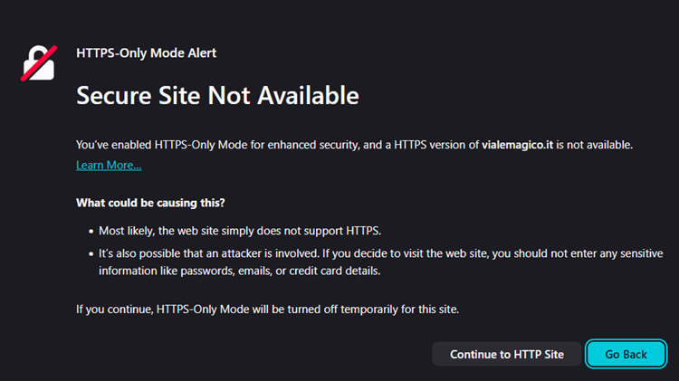The width and height of the screenshot is (679, 381).
Task: Click the words "a HTTPS version of"
Action: tap(430, 144)
